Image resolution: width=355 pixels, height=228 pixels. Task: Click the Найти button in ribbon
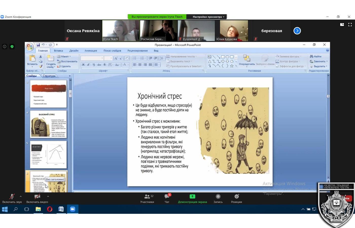(x=316, y=56)
